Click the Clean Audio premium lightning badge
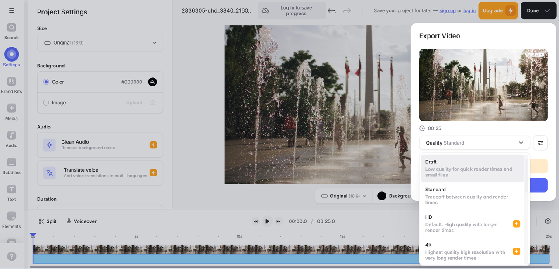Image resolution: width=559 pixels, height=269 pixels. pos(153,145)
